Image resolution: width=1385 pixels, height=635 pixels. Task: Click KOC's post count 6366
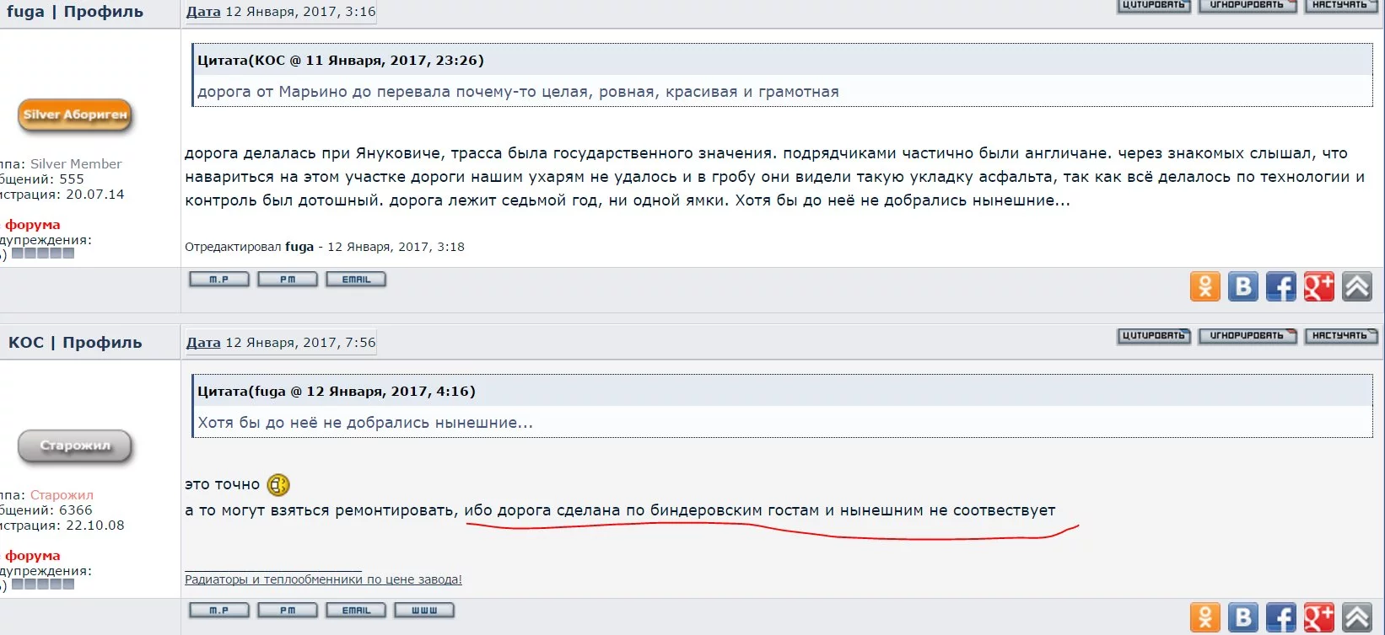pos(76,510)
